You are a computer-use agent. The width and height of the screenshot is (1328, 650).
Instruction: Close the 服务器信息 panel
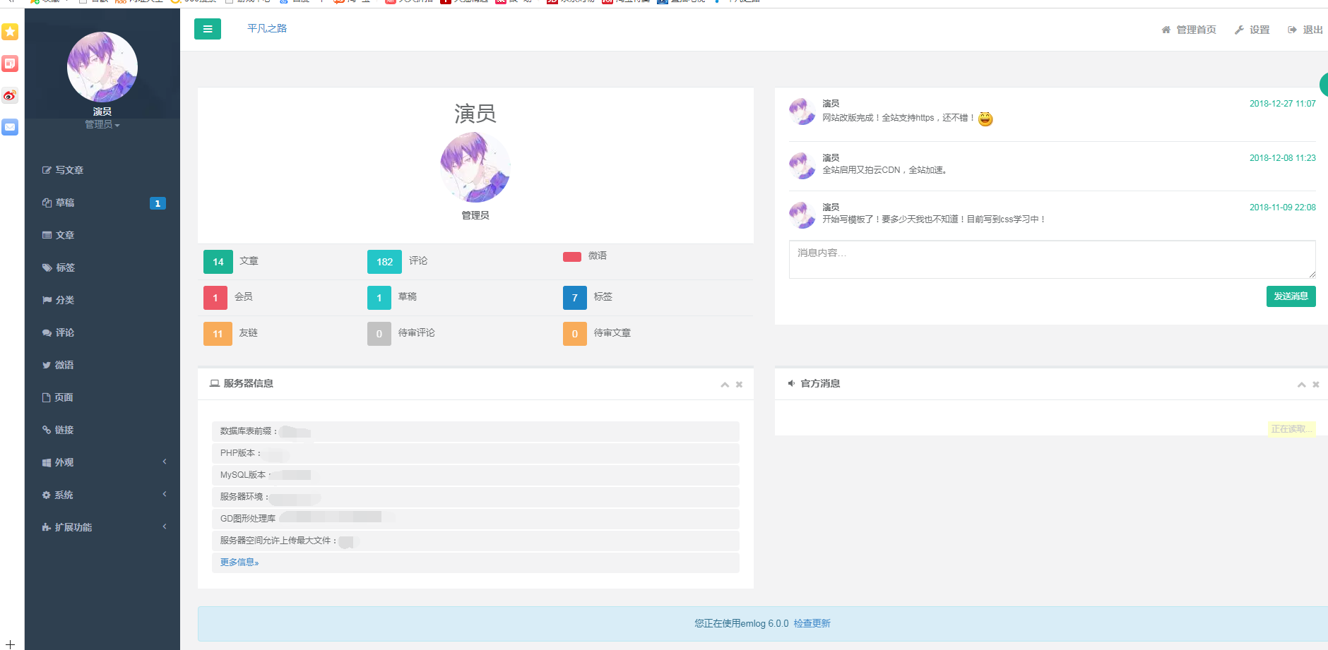pos(739,385)
